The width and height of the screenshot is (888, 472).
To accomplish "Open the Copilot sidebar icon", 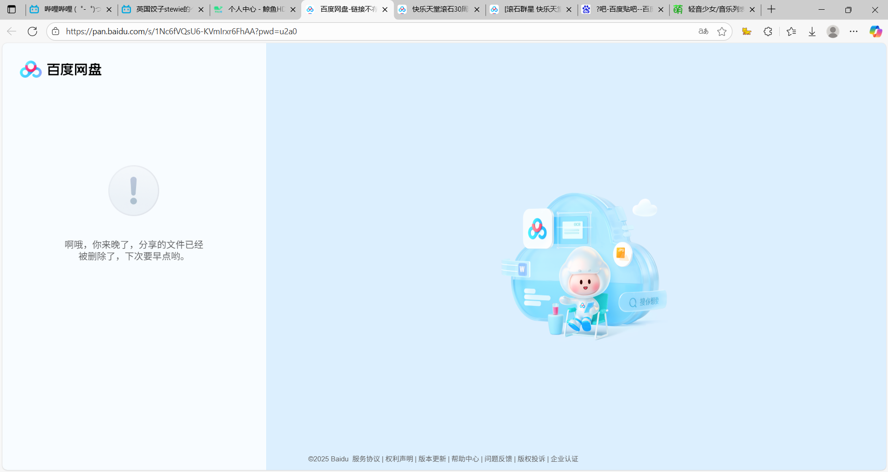I will point(875,31).
